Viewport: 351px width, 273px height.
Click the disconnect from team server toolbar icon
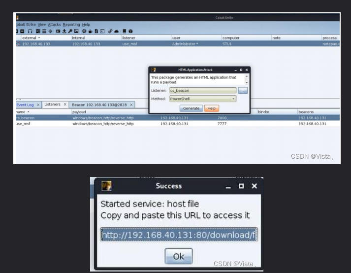click(22, 31)
